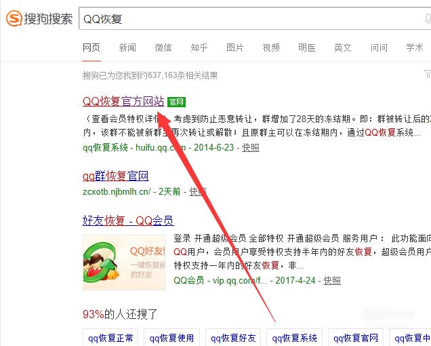The width and height of the screenshot is (431, 346).
Task: Open 快照 for the vip.qq.com result
Action: [x=332, y=280]
